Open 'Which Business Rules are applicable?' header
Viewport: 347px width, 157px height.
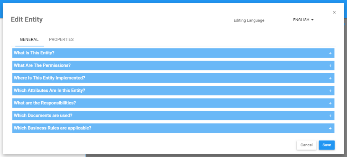click(52, 128)
